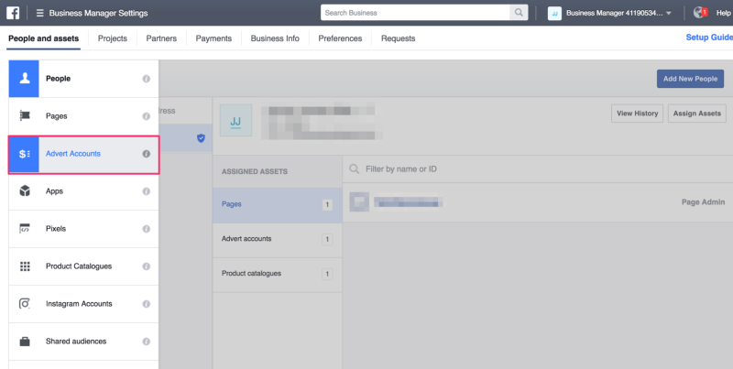The image size is (733, 369).
Task: Show info for Pixels item
Action: [147, 229]
